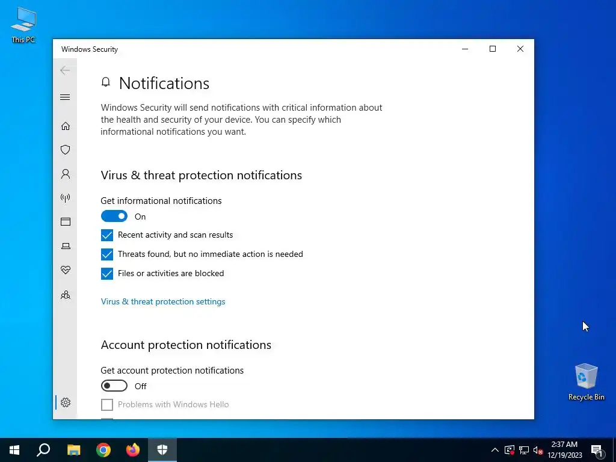Uncheck Files or activities are blocked
The height and width of the screenshot is (462, 616).
tap(107, 274)
